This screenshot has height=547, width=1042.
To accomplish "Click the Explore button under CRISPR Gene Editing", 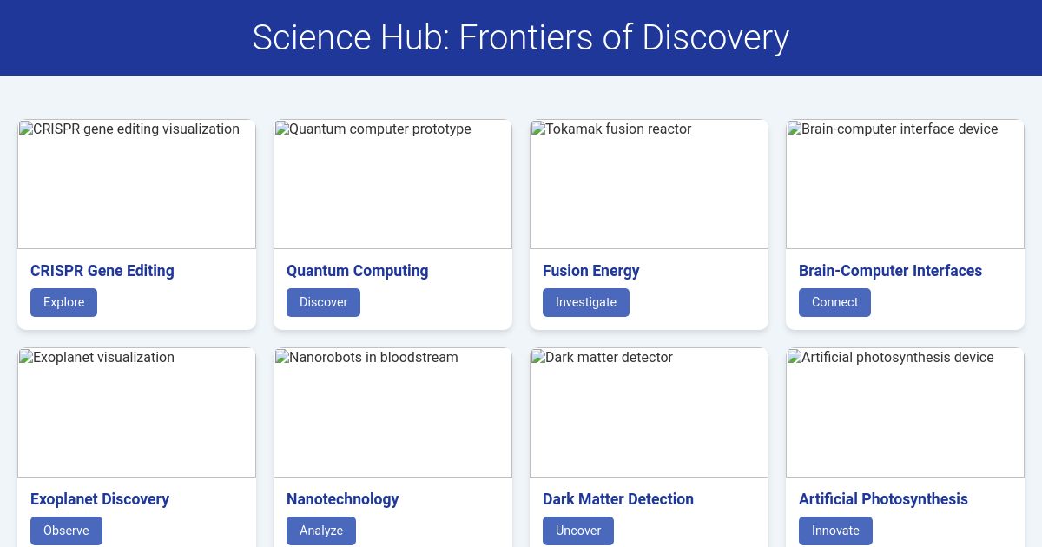I will click(x=63, y=302).
